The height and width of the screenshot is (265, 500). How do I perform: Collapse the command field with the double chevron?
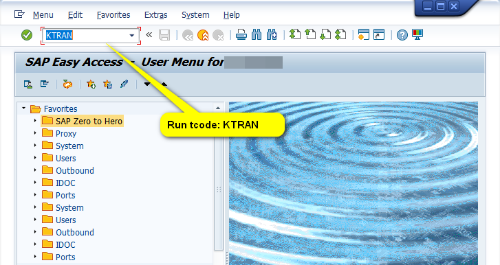click(x=149, y=35)
